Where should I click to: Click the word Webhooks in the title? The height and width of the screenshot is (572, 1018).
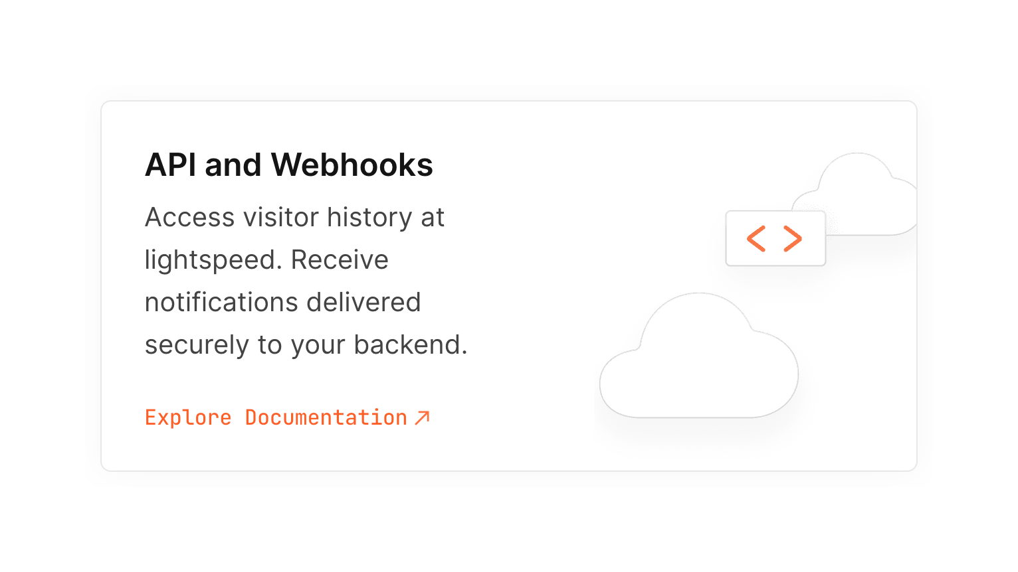(352, 165)
